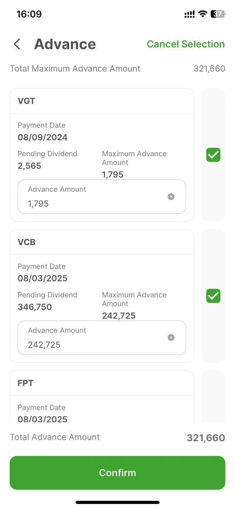Tap the battery indicator icon
The width and height of the screenshot is (235, 509).
(x=218, y=14)
